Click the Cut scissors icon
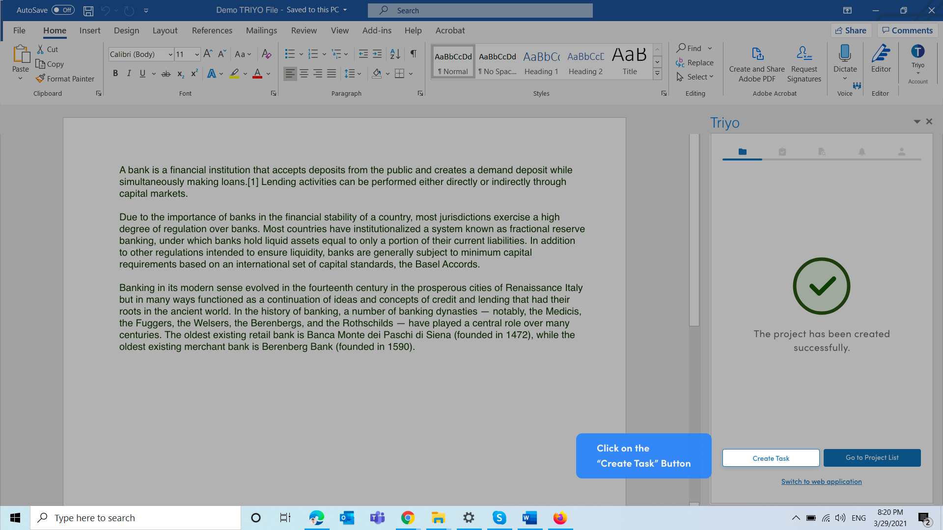The height and width of the screenshot is (530, 943). (40, 49)
